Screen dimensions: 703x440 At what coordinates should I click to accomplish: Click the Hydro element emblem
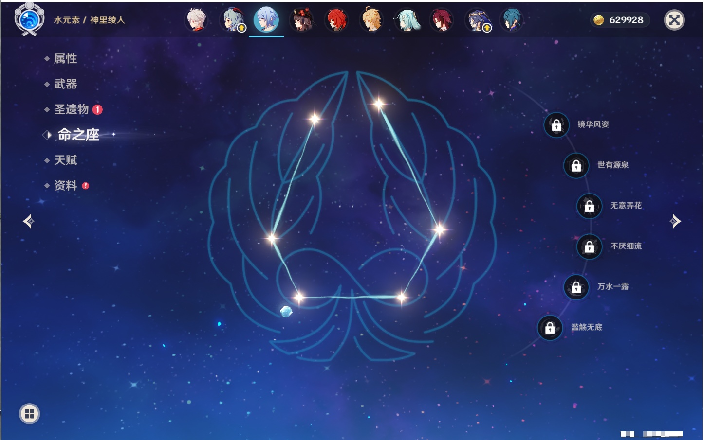[x=29, y=19]
